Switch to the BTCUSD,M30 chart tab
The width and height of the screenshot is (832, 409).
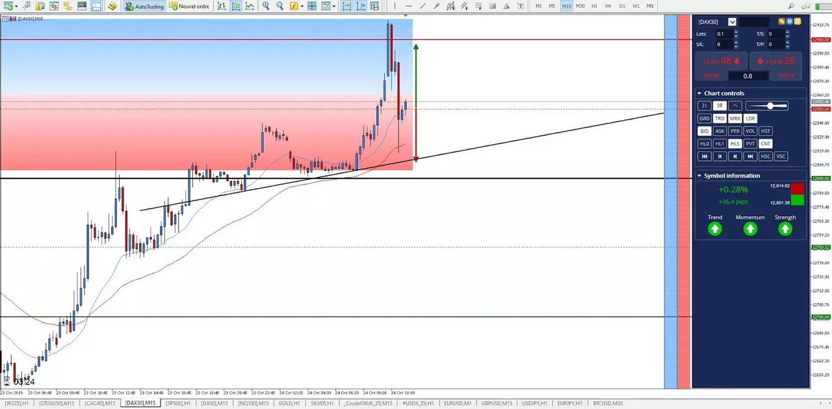tap(608, 403)
